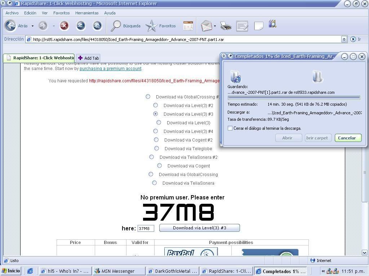Check Cerrar el diálogo al terminar
The image size is (369, 276).
point(230,128)
